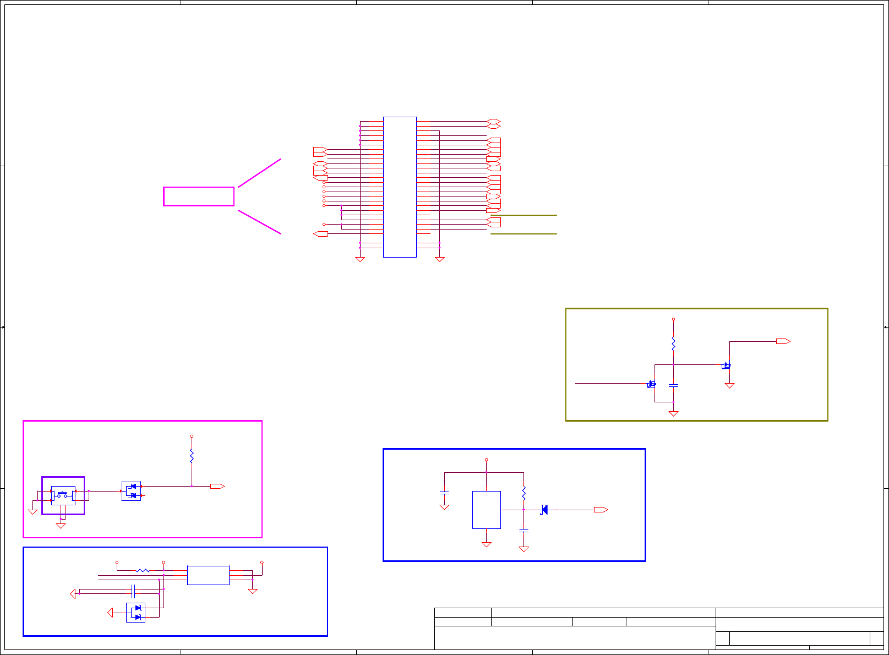The height and width of the screenshot is (655, 889).
Task: Select the ground symbol below the pushbutton switch
Action: [x=61, y=526]
